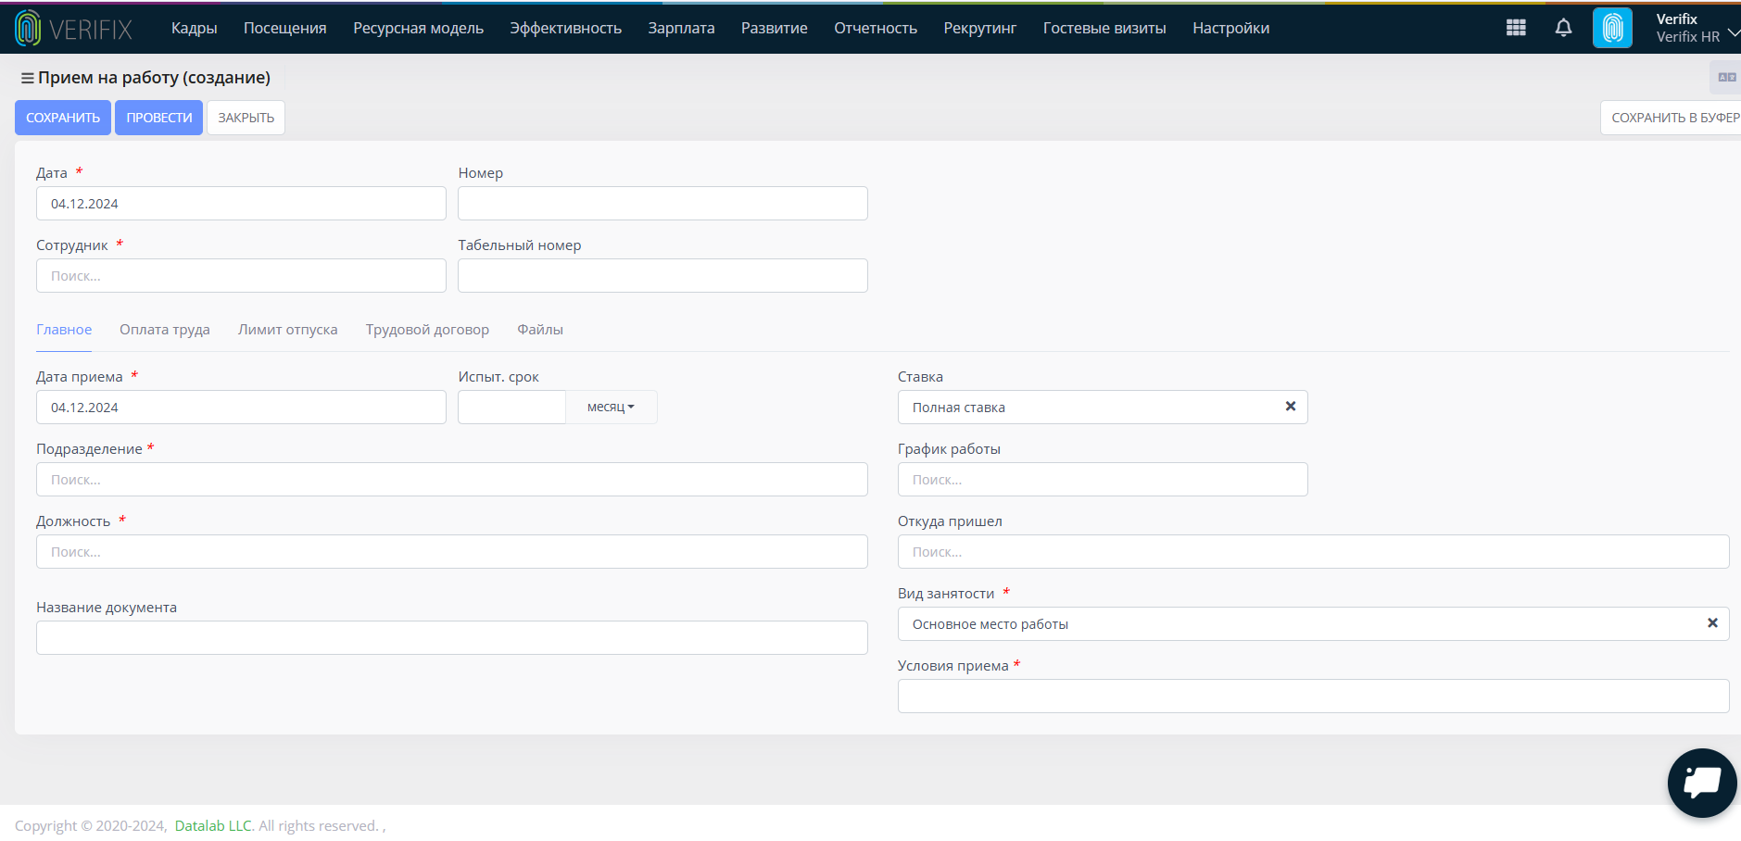
Task: Click the Verifix fingerprint avatar icon
Action: tap(1612, 28)
